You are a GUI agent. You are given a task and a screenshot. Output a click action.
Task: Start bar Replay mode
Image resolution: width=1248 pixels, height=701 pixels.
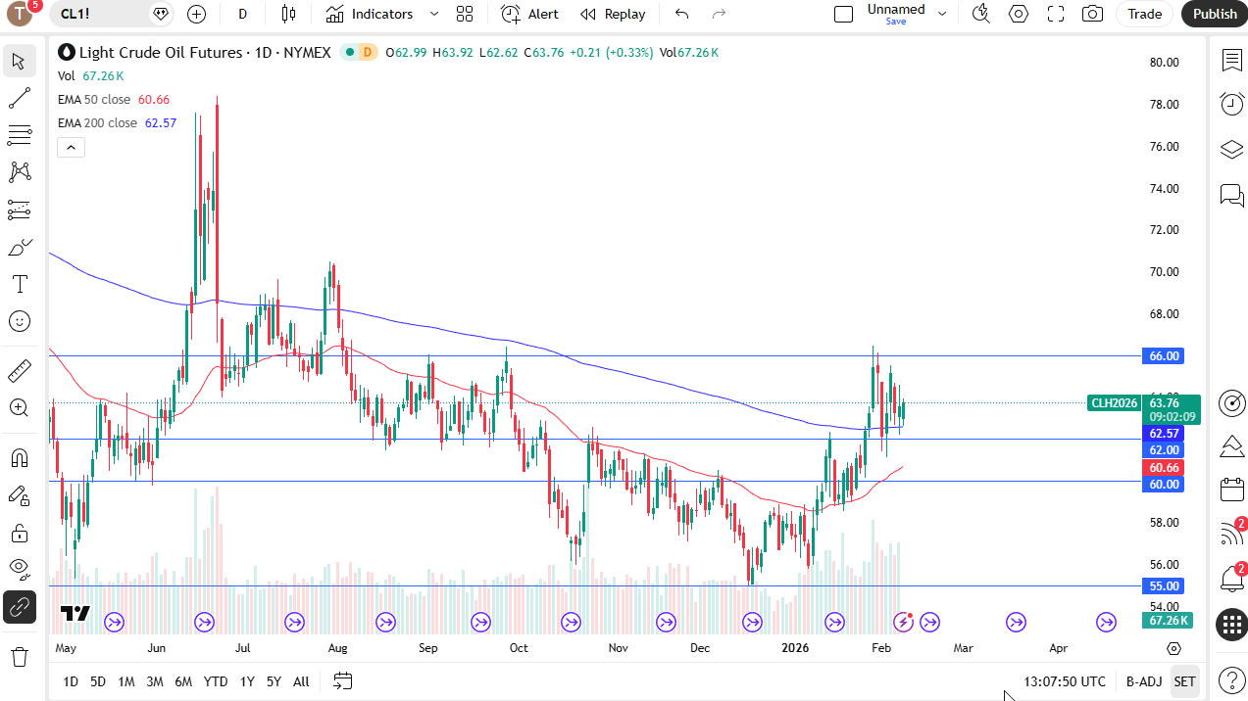613,14
